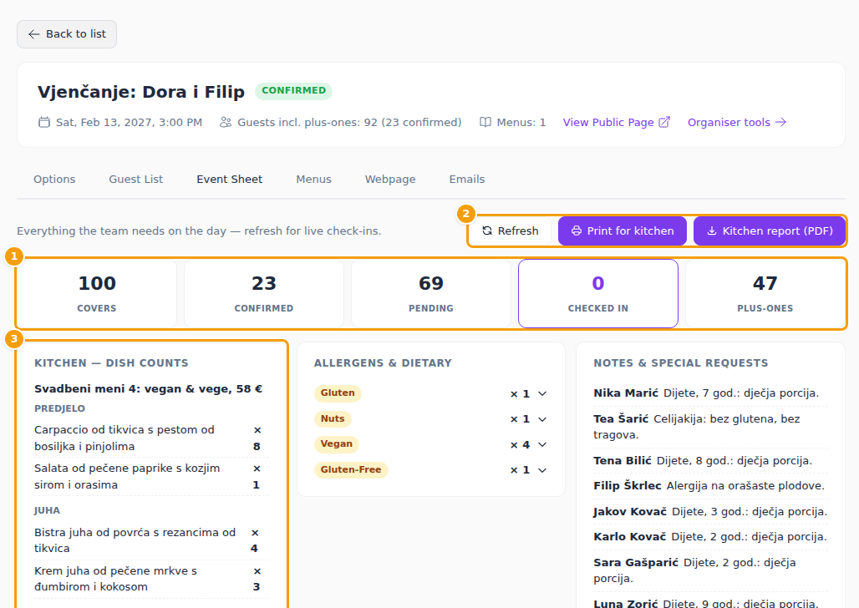Expand the Gluten allergen row chevron
Image resolution: width=859 pixels, height=608 pixels.
(542, 394)
